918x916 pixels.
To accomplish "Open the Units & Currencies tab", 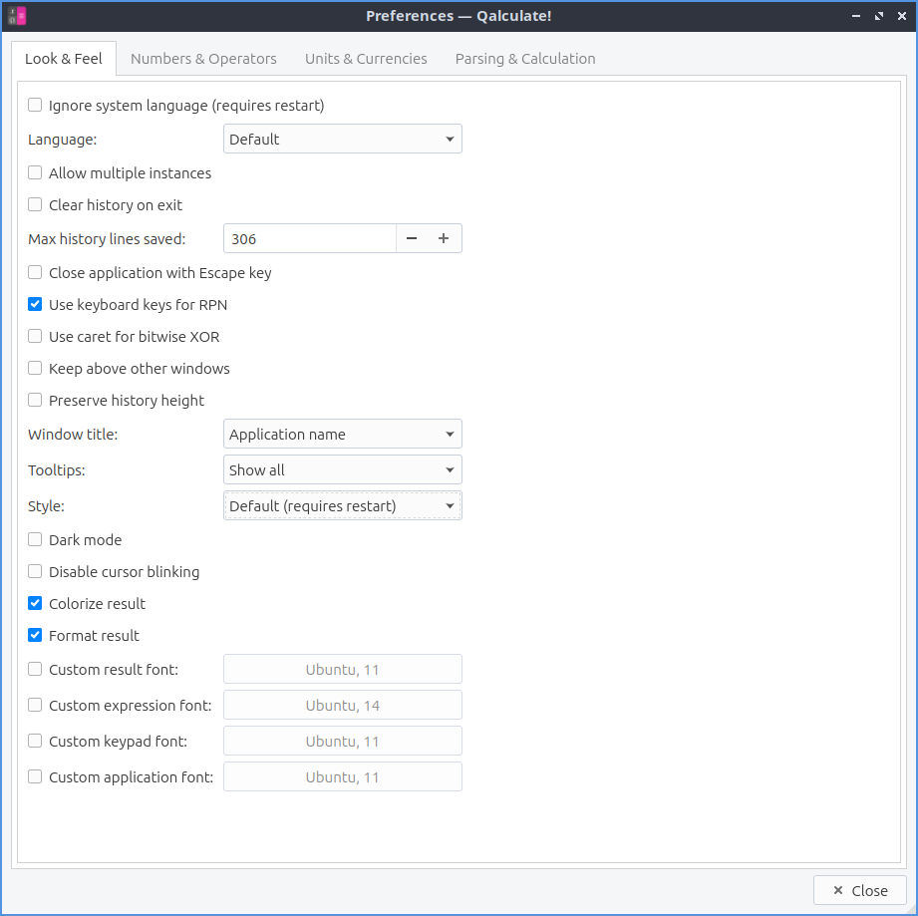I will pos(366,59).
